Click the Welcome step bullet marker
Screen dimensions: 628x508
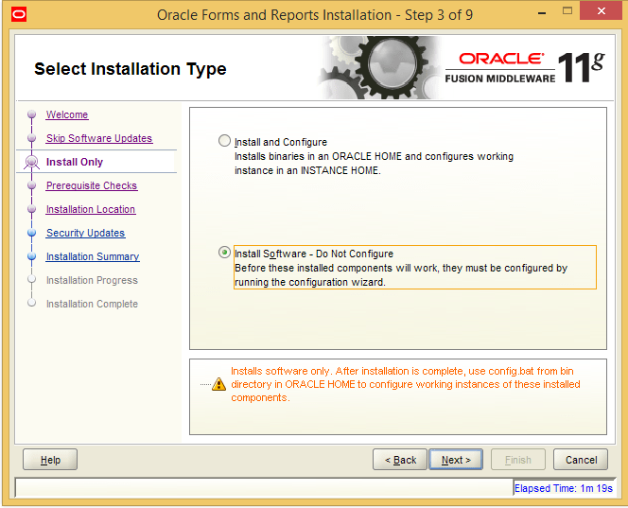tap(31, 114)
